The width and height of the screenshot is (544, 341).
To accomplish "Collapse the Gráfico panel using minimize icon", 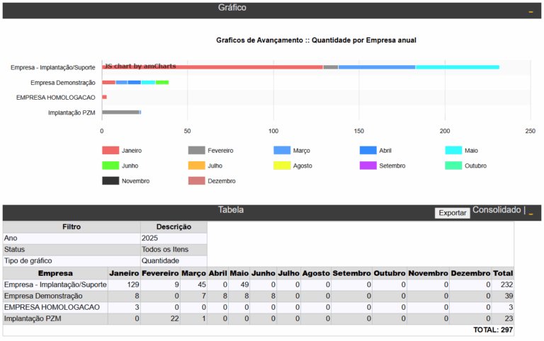I will 531,12.
